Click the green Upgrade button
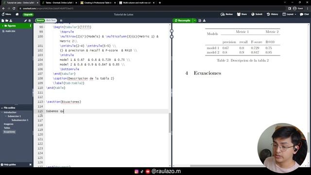Image resolution: width=311 pixels, height=175 pixels. [x=28, y=15]
